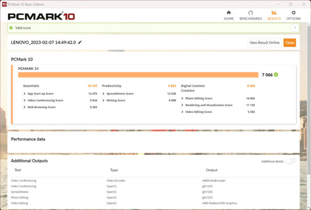Click the orange PCMark 10 score bar
This screenshot has width=311, height=210.
[138, 75]
